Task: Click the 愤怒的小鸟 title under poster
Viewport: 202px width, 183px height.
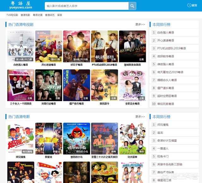Action: pyautogui.click(x=77, y=157)
